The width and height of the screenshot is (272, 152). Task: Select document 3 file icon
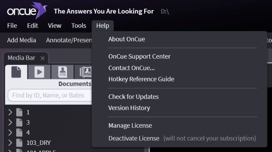[x=19, y=122]
